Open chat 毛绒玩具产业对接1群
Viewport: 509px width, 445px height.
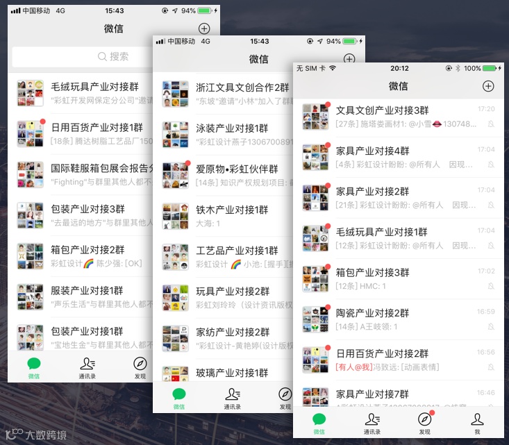[x=399, y=239]
